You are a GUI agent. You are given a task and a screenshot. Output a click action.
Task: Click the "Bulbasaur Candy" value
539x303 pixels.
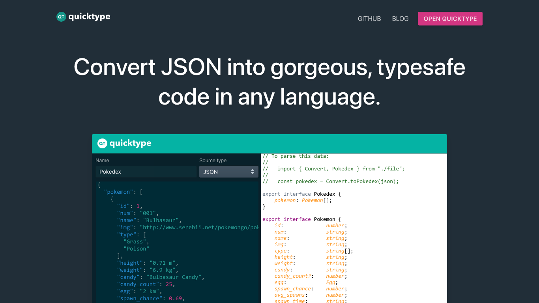click(x=174, y=277)
